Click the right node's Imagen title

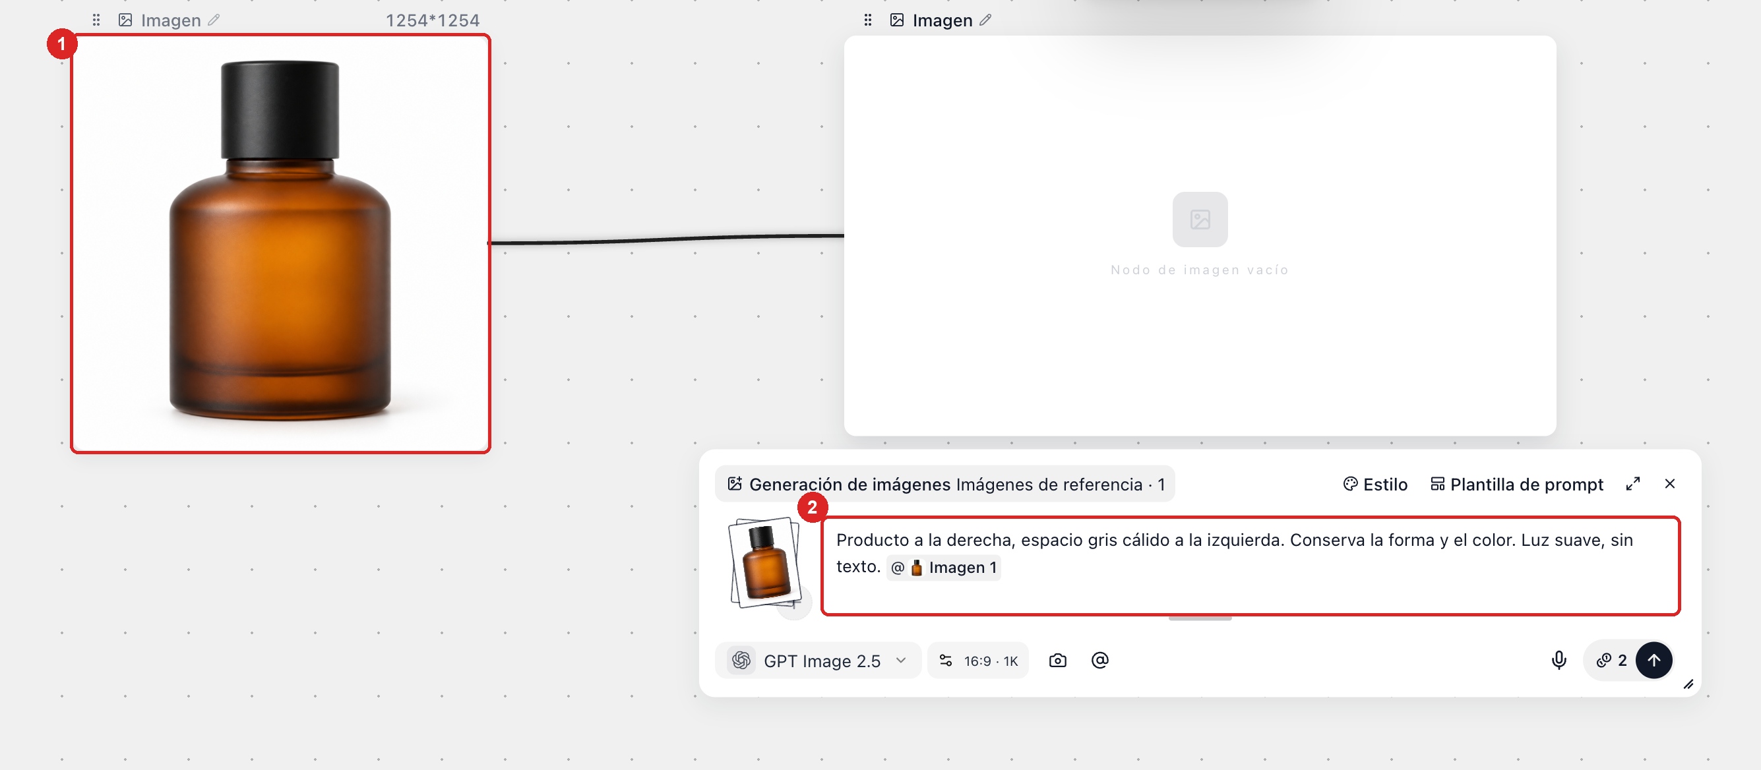(942, 20)
